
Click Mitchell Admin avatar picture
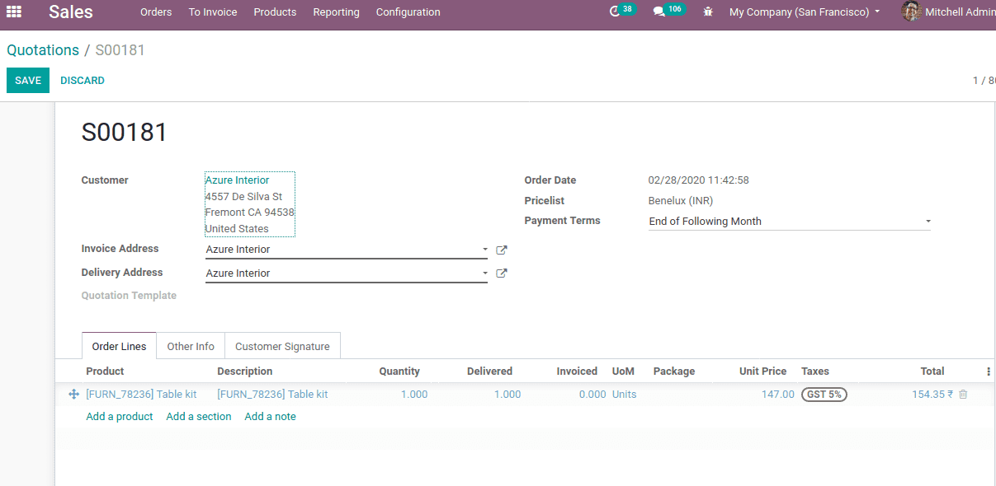coord(911,12)
